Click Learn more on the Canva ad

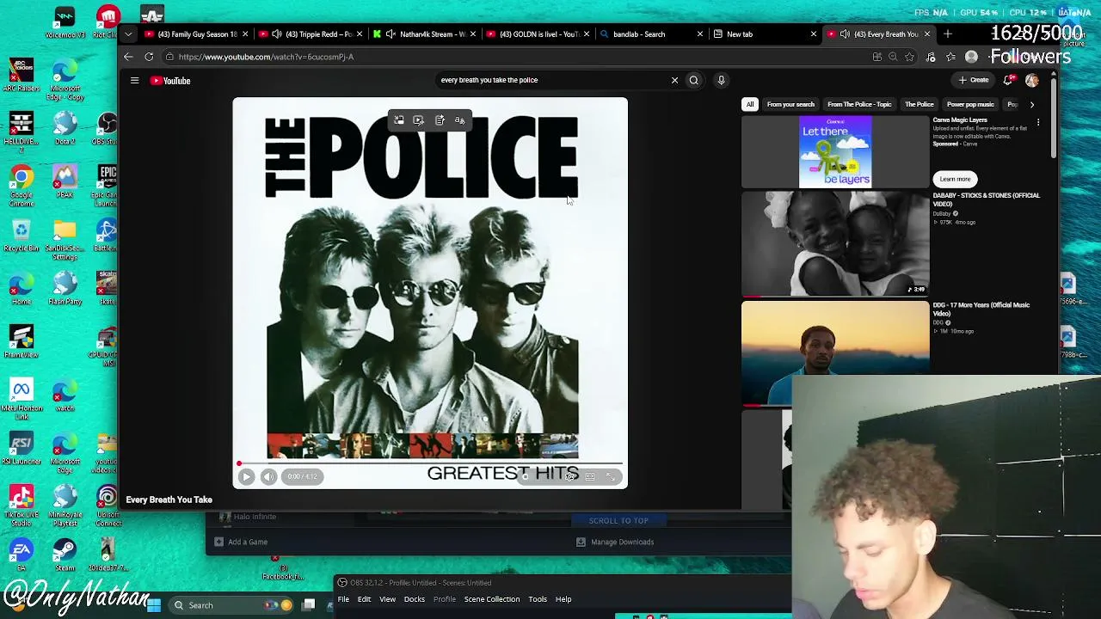tap(955, 179)
